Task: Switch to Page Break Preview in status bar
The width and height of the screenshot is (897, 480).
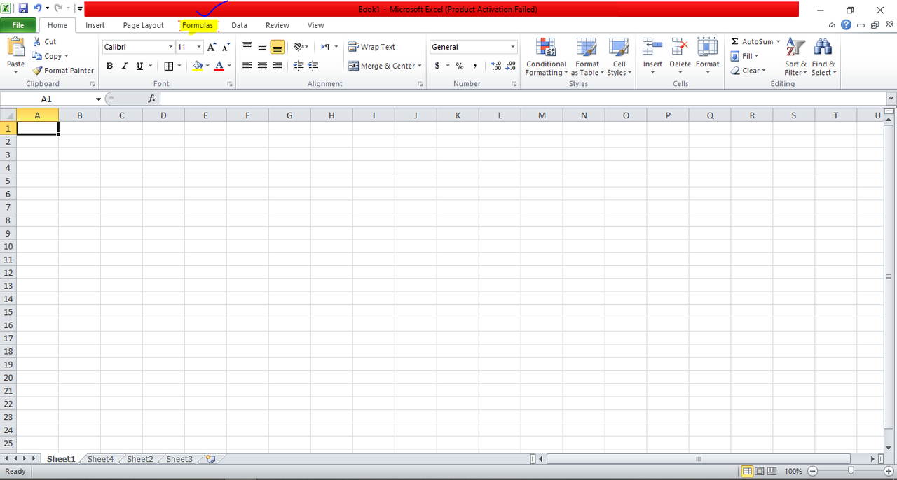Action: pos(772,471)
